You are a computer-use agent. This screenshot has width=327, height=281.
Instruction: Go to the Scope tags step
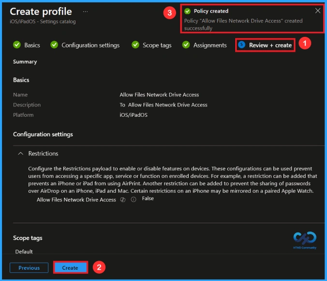pyautogui.click(x=157, y=45)
